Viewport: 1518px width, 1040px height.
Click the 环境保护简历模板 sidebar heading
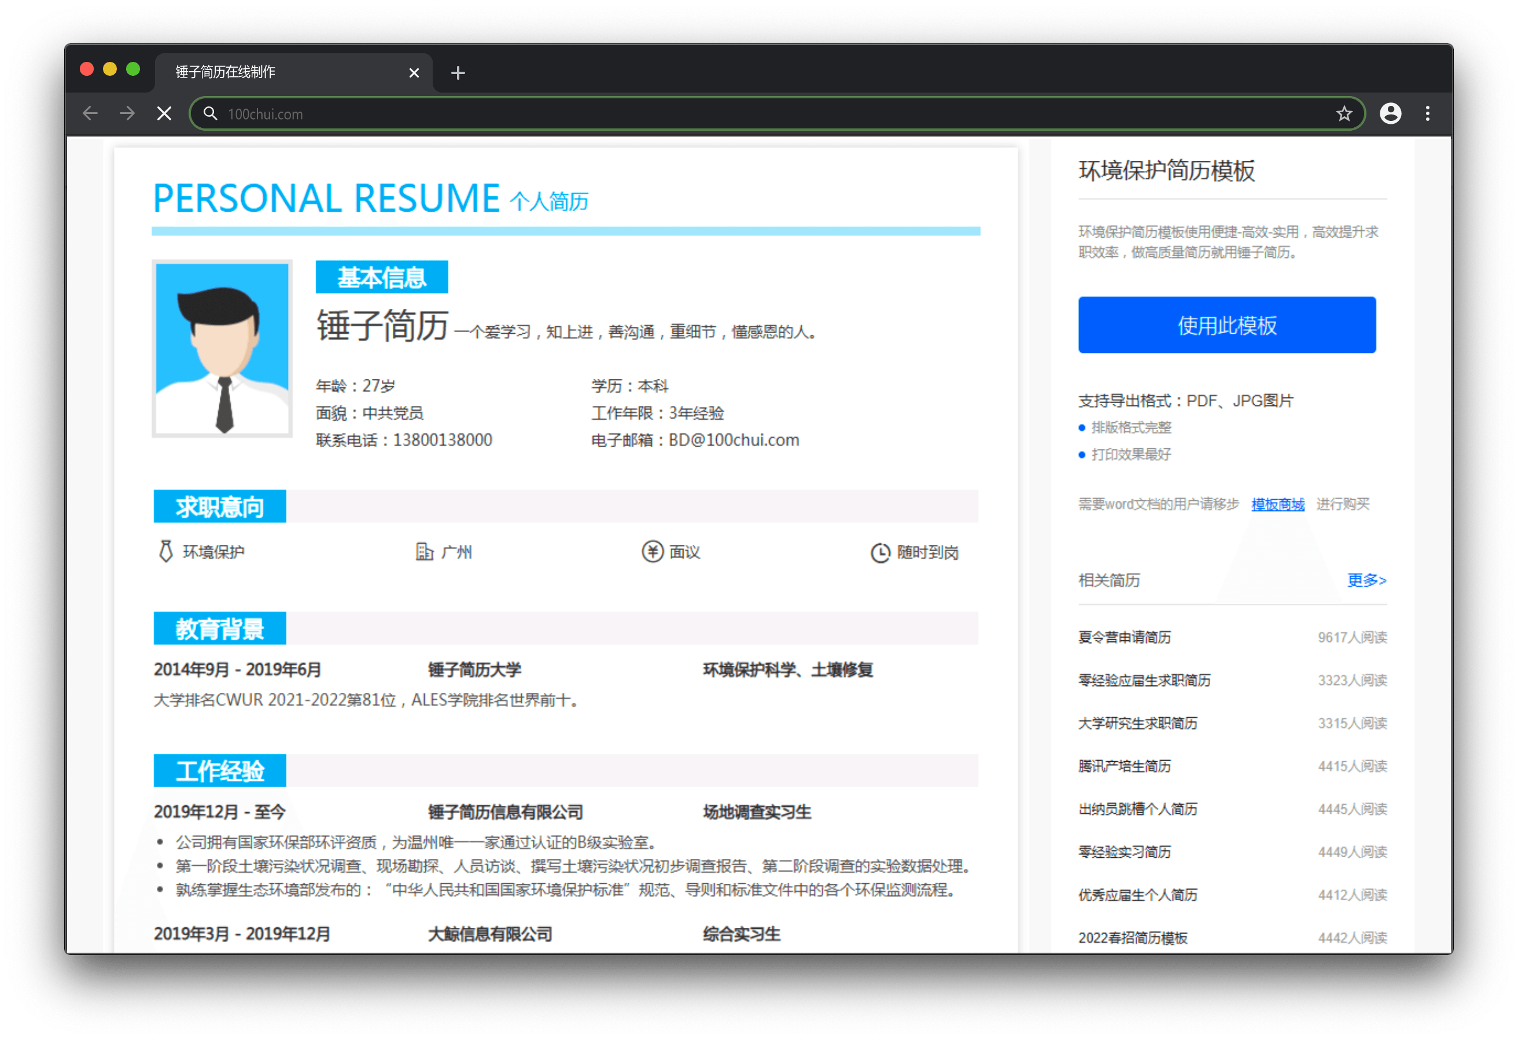[1166, 171]
